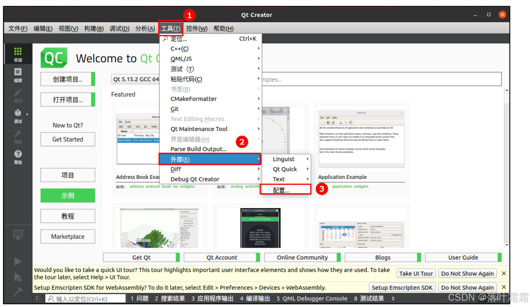Viewport: 530px width, 307px height.
Task: Expand the Git submenu
Action: pos(210,109)
